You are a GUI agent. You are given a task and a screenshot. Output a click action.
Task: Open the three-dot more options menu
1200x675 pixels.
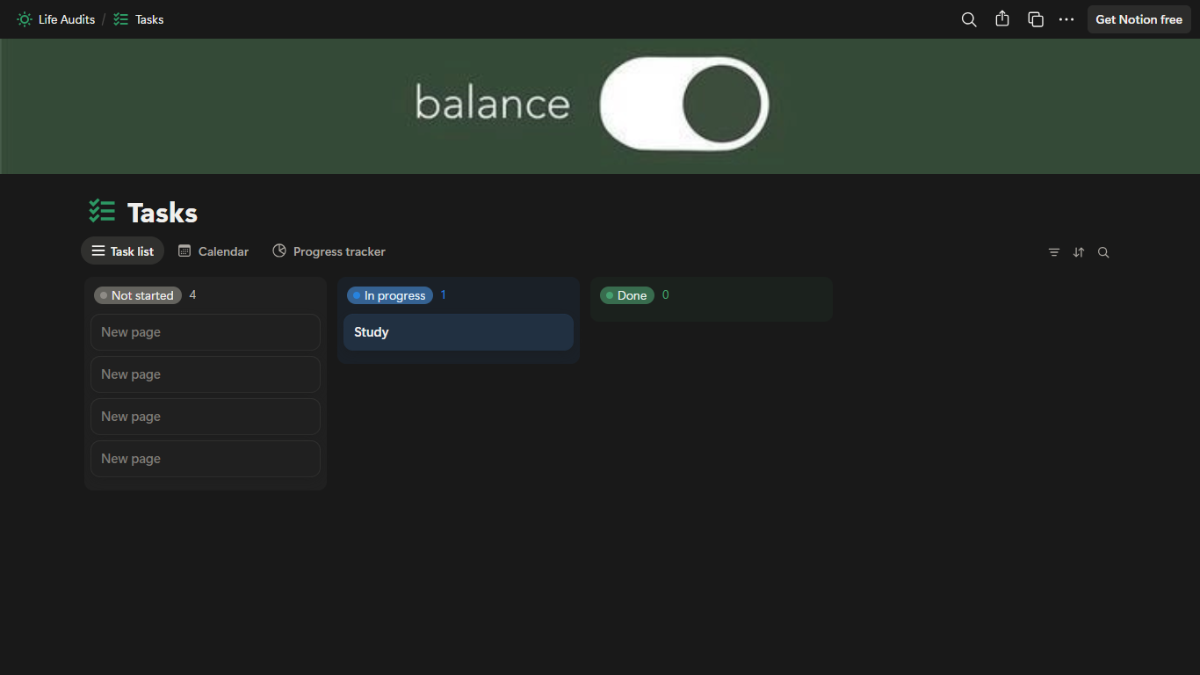(x=1066, y=19)
